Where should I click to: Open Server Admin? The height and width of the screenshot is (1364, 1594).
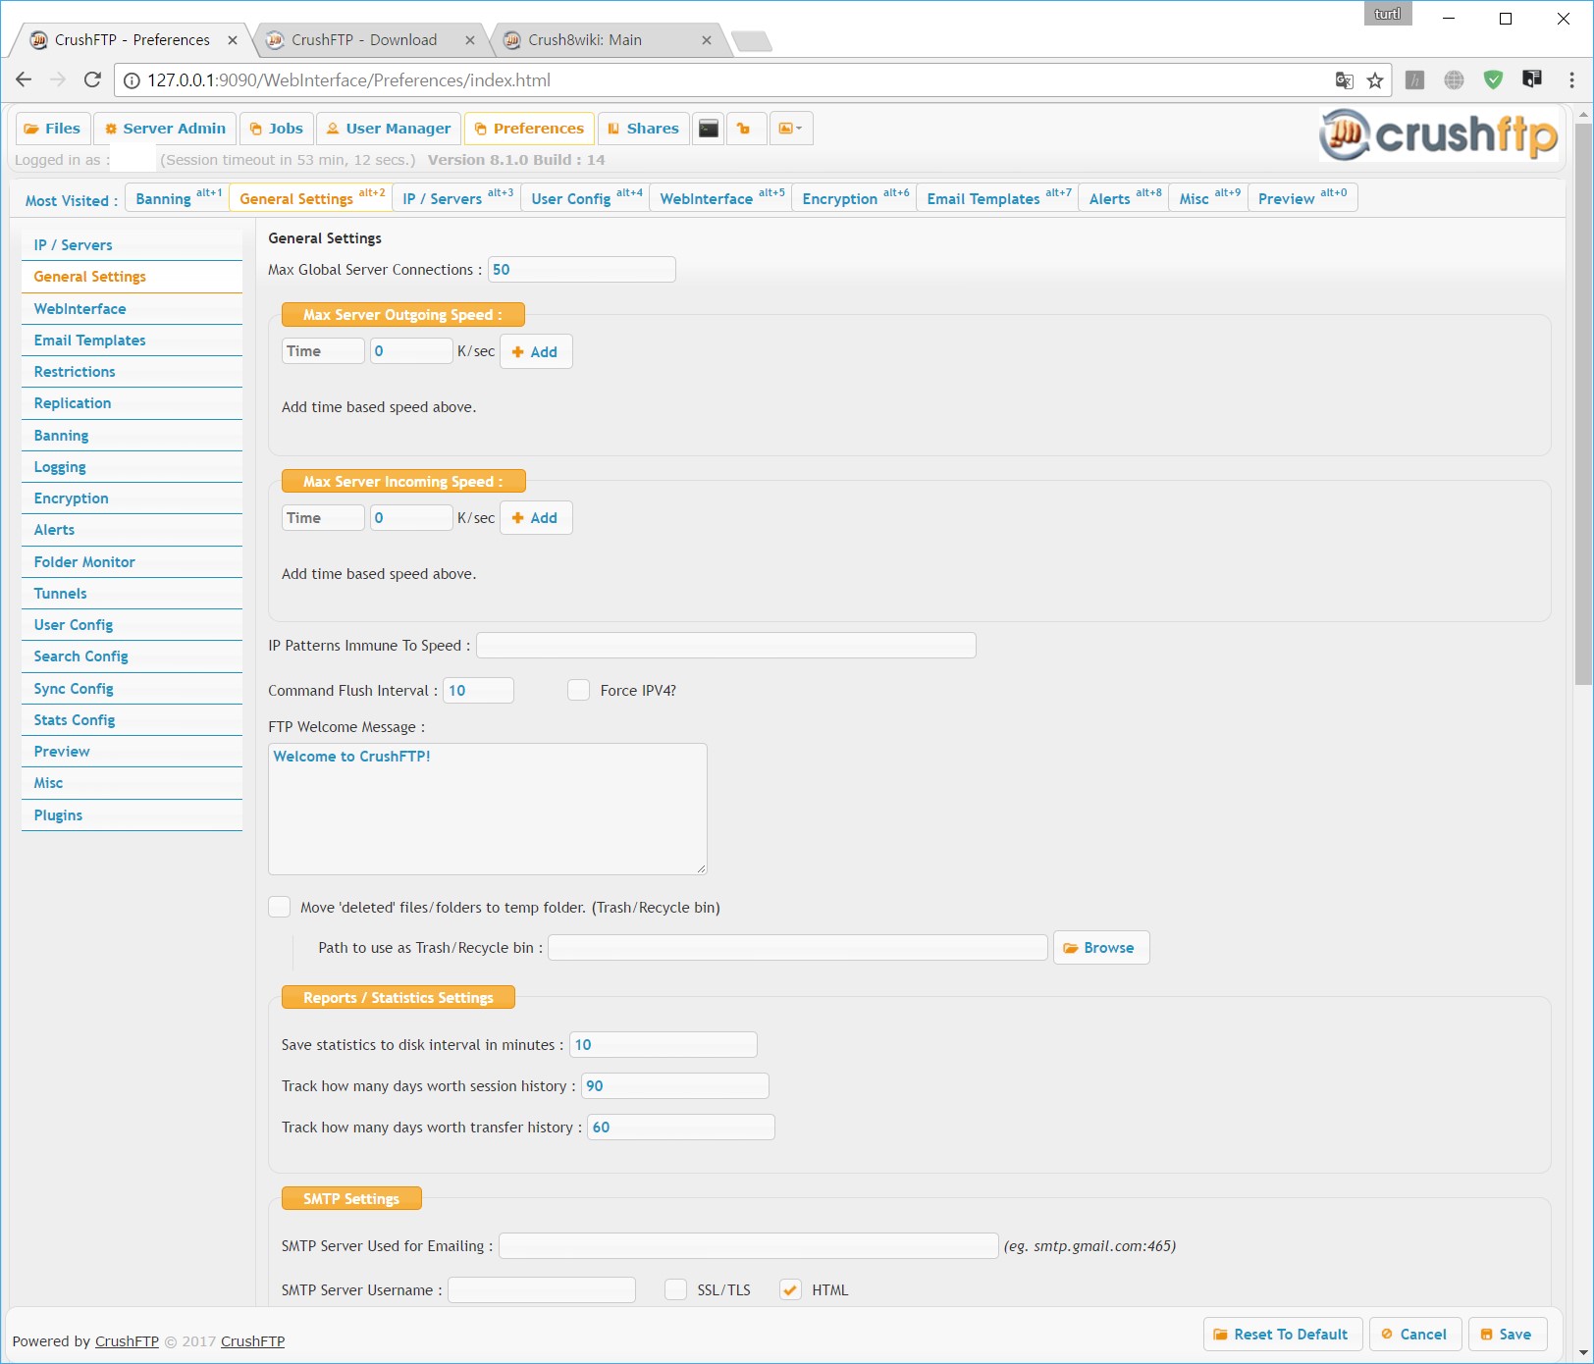coord(165,129)
